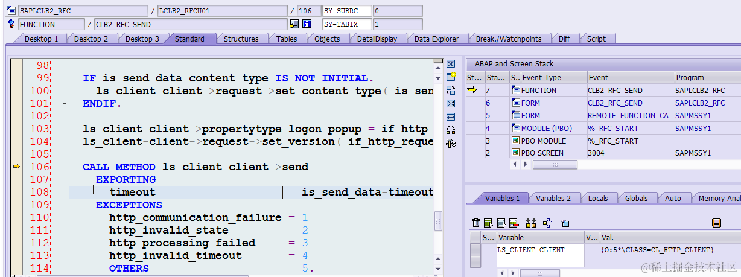741x277 pixels.
Task: Click the code editor vertical scrollbar thumb
Action: pyautogui.click(x=439, y=221)
